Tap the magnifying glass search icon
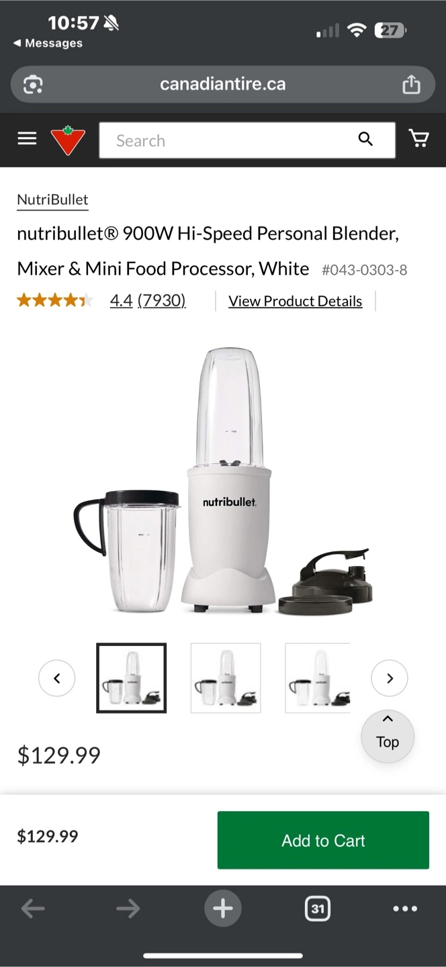The width and height of the screenshot is (446, 967). point(365,139)
